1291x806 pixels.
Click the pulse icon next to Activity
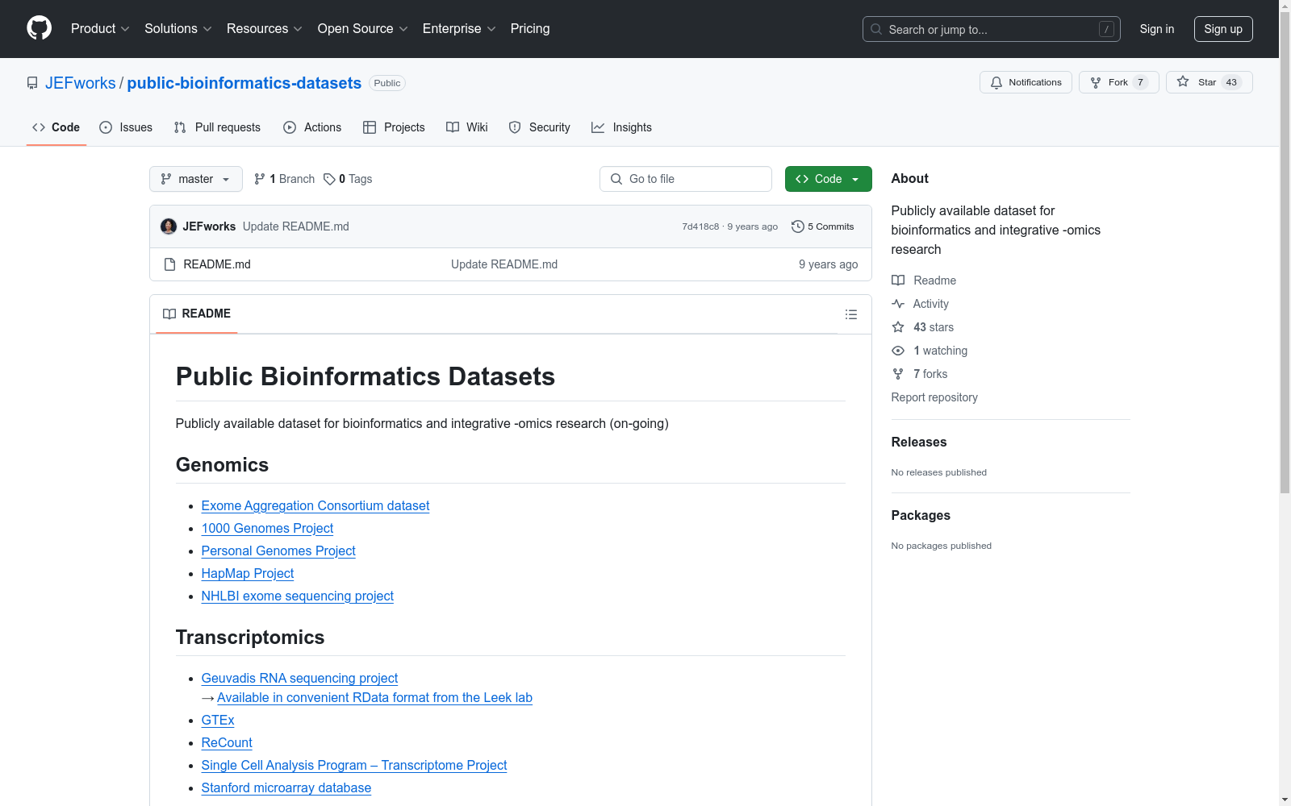[898, 304]
